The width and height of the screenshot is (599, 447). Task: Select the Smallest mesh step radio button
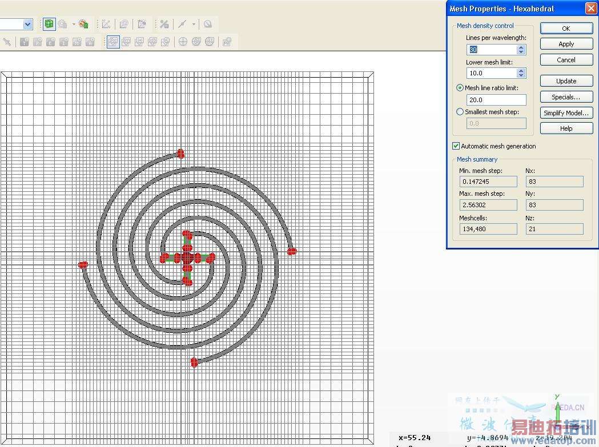[x=460, y=112]
